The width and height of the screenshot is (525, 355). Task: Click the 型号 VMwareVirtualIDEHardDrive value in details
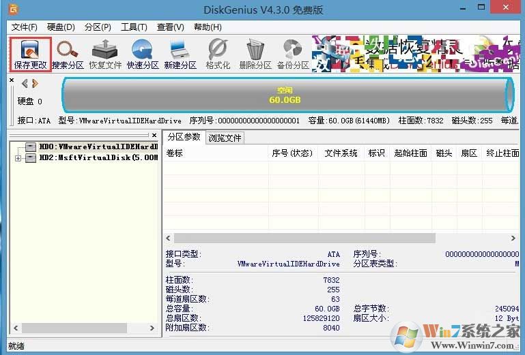(x=288, y=264)
